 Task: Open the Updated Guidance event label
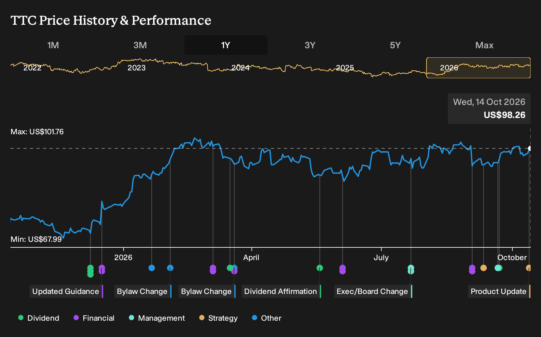66,291
